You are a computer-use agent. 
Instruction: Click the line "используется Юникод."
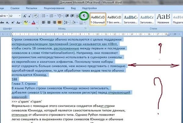coord(29,75)
